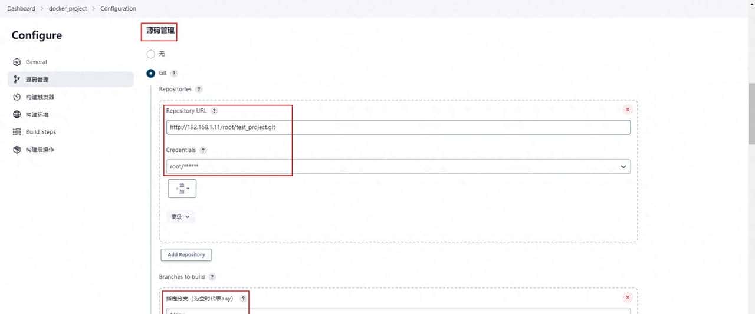Click the 构建环境 globe icon in sidebar
This screenshot has height=314, width=755.
click(17, 114)
